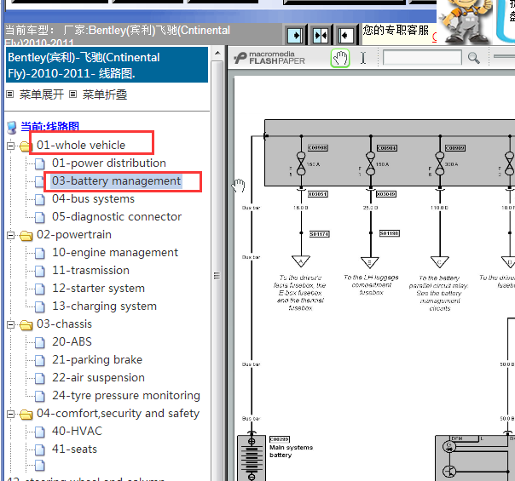Click 菜单展开 to expand all menus
Viewport: 515px width, 481px height.
42,94
